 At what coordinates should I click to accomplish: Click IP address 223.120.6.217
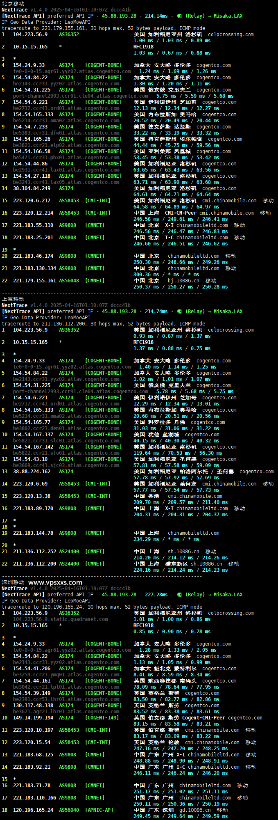32,201
